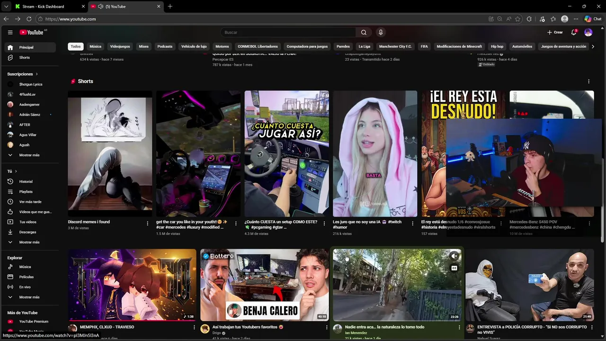Expand Mostrar más under Explorar
The width and height of the screenshot is (606, 341).
31,297
